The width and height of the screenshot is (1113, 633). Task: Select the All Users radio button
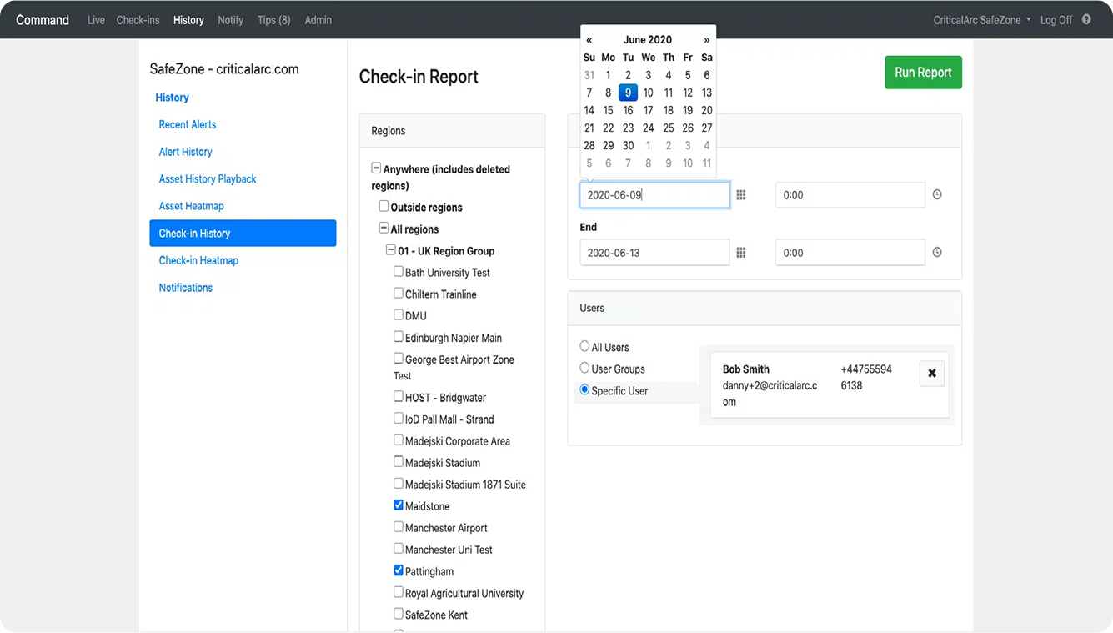click(x=584, y=346)
